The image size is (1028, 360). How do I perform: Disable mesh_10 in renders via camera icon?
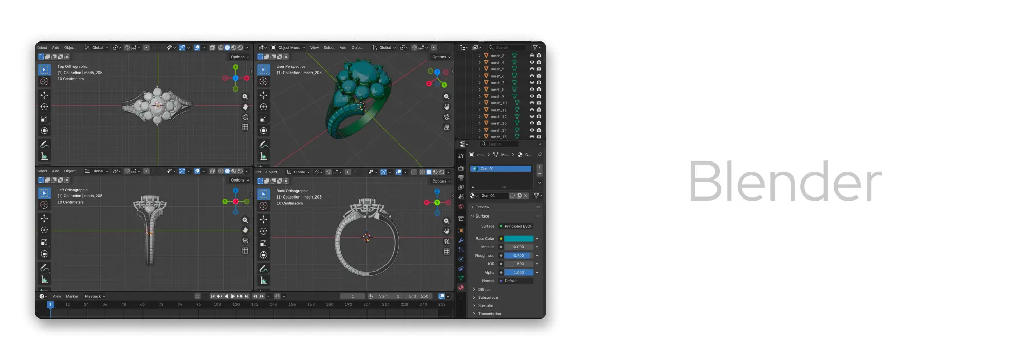[x=539, y=103]
